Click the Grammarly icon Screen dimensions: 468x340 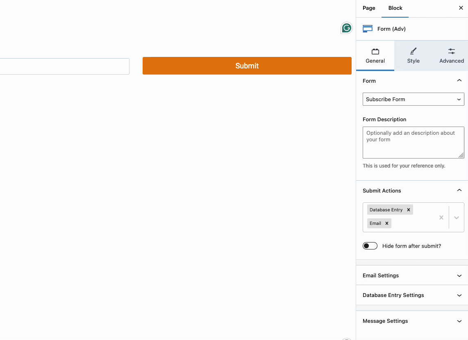[346, 28]
